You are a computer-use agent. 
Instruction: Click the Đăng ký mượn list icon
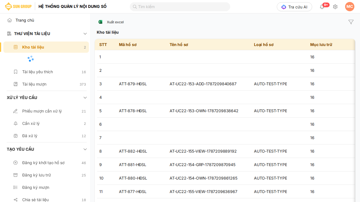click(15, 187)
